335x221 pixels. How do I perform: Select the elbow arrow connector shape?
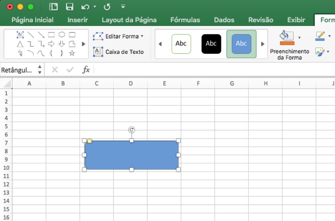41,44
